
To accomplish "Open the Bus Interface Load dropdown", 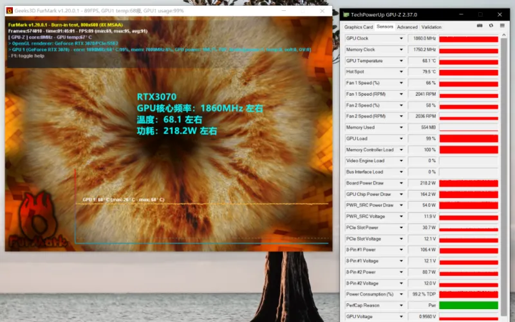I will 401,172.
